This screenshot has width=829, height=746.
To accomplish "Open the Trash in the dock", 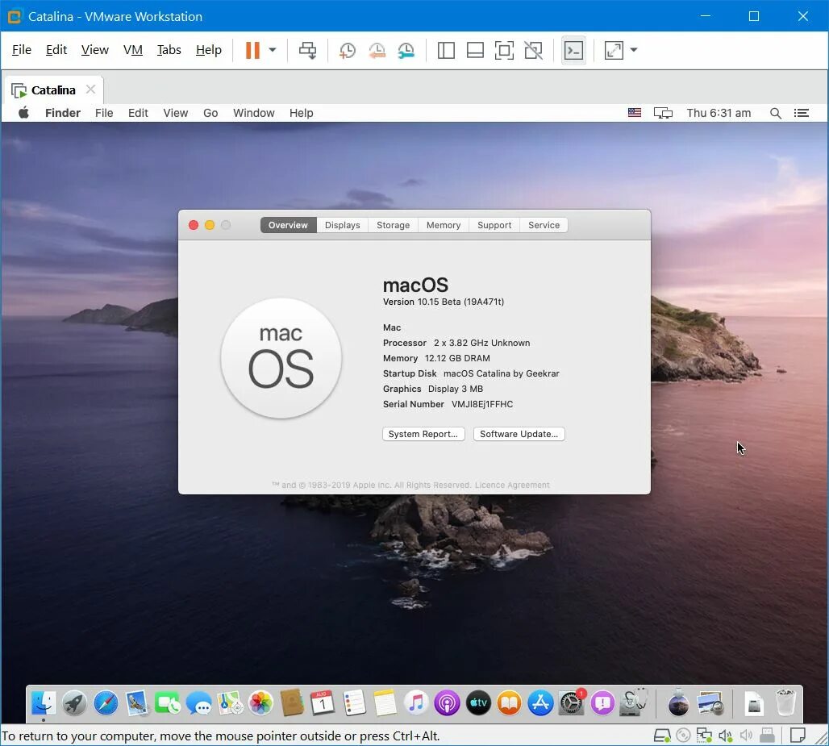I will pyautogui.click(x=785, y=703).
